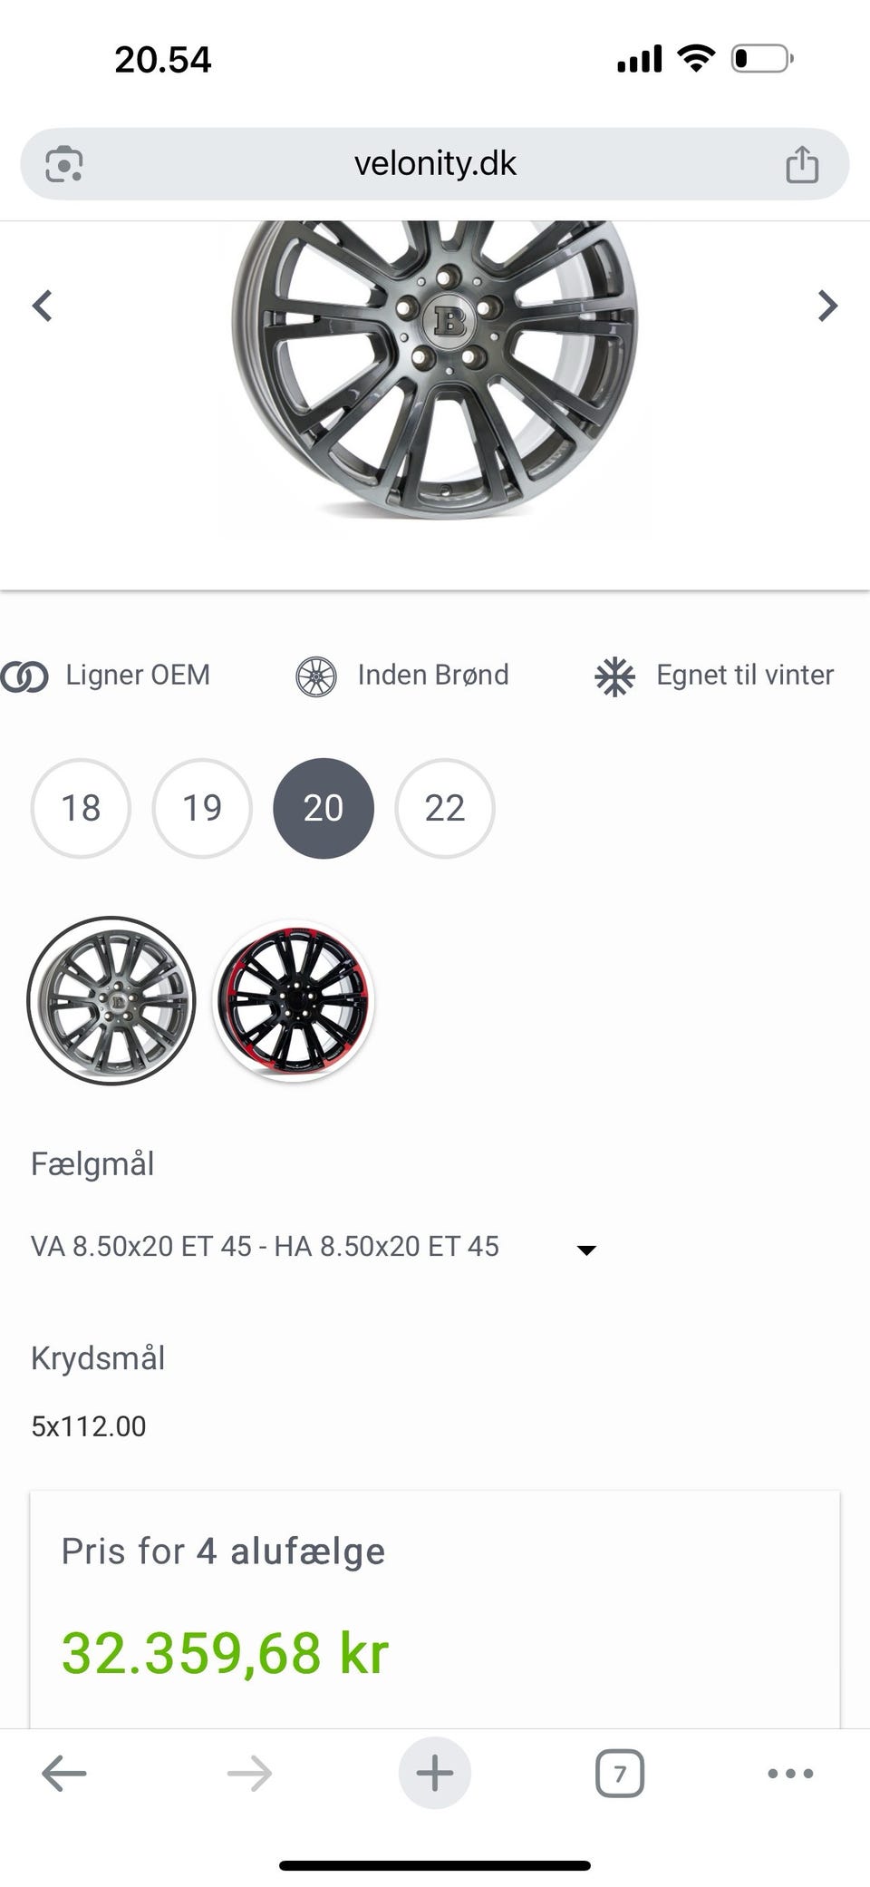870x1887 pixels.
Task: Tap the camera lens search icon
Action: [x=64, y=164]
